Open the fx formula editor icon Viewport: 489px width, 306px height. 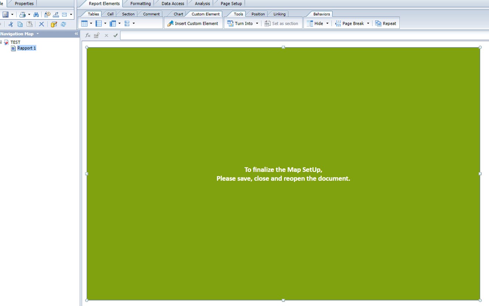click(88, 35)
